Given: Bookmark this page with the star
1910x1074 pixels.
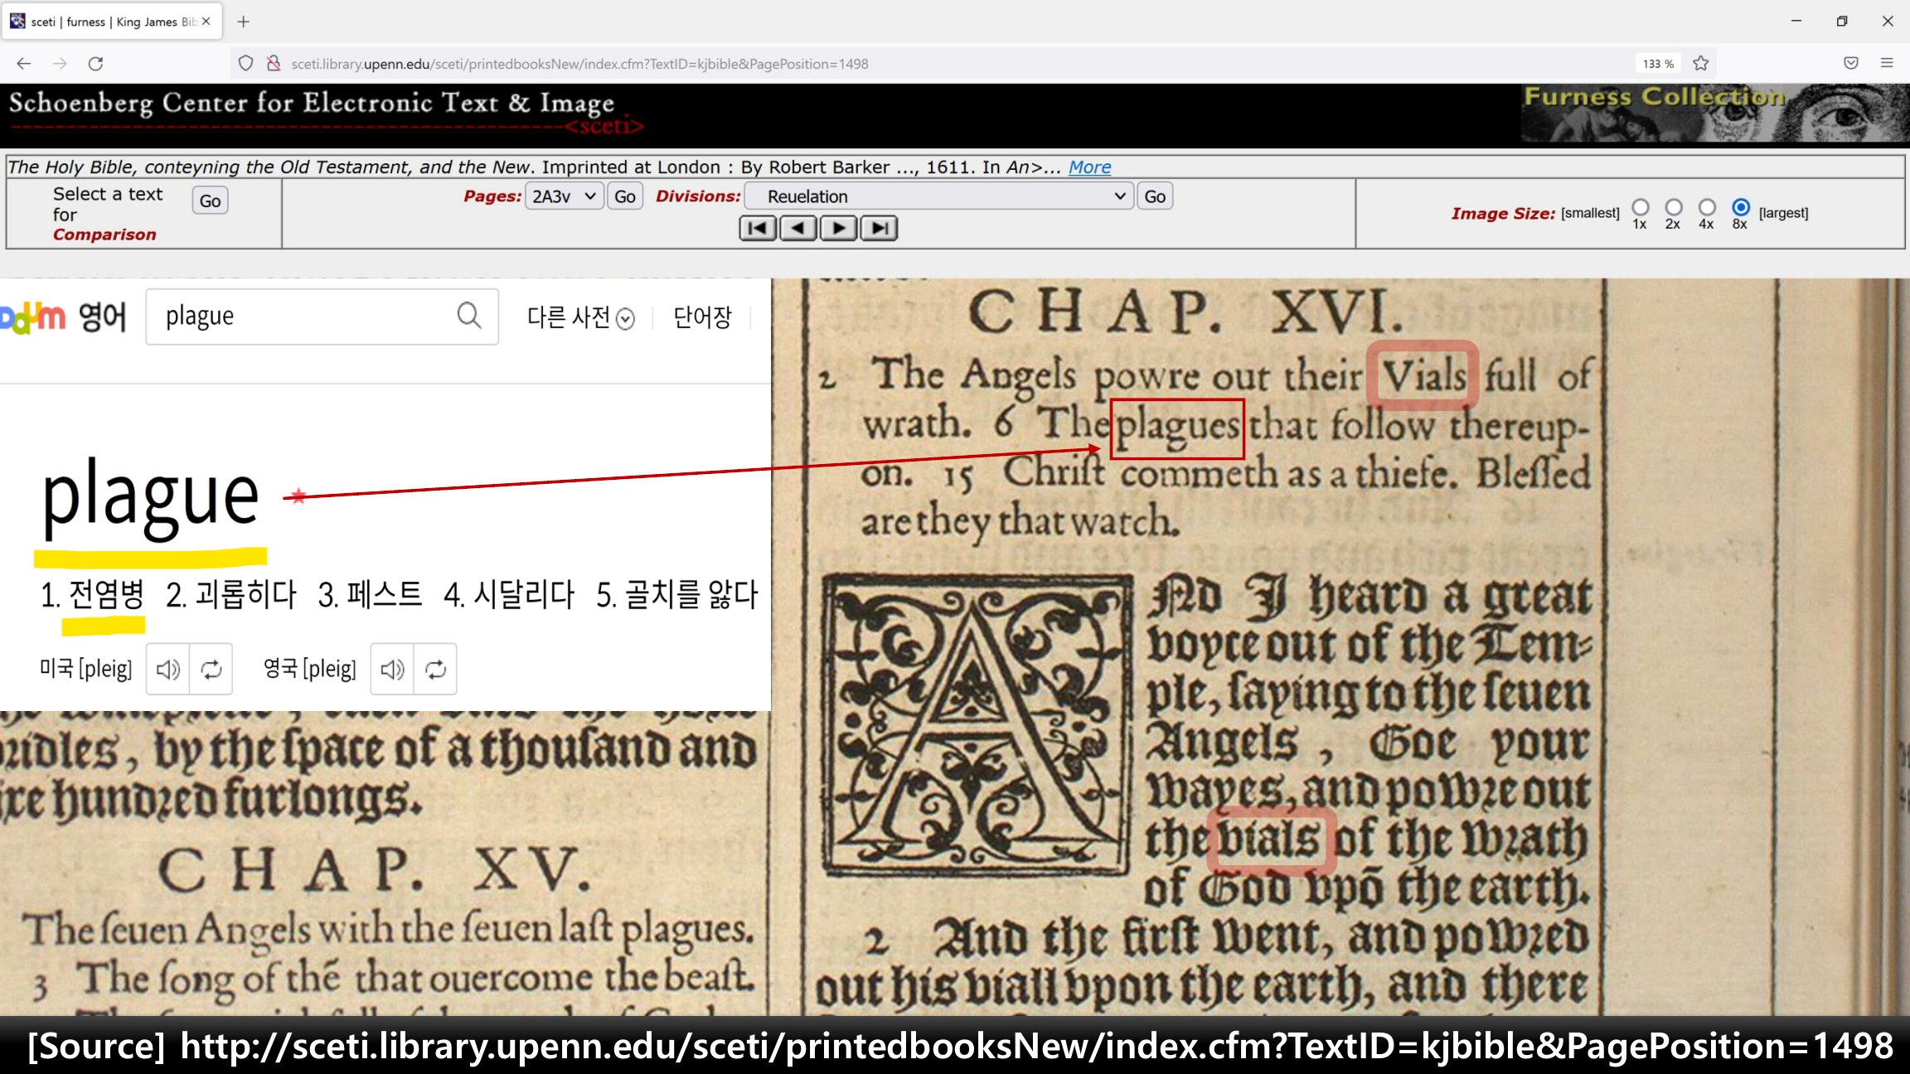Looking at the screenshot, I should coord(1701,64).
